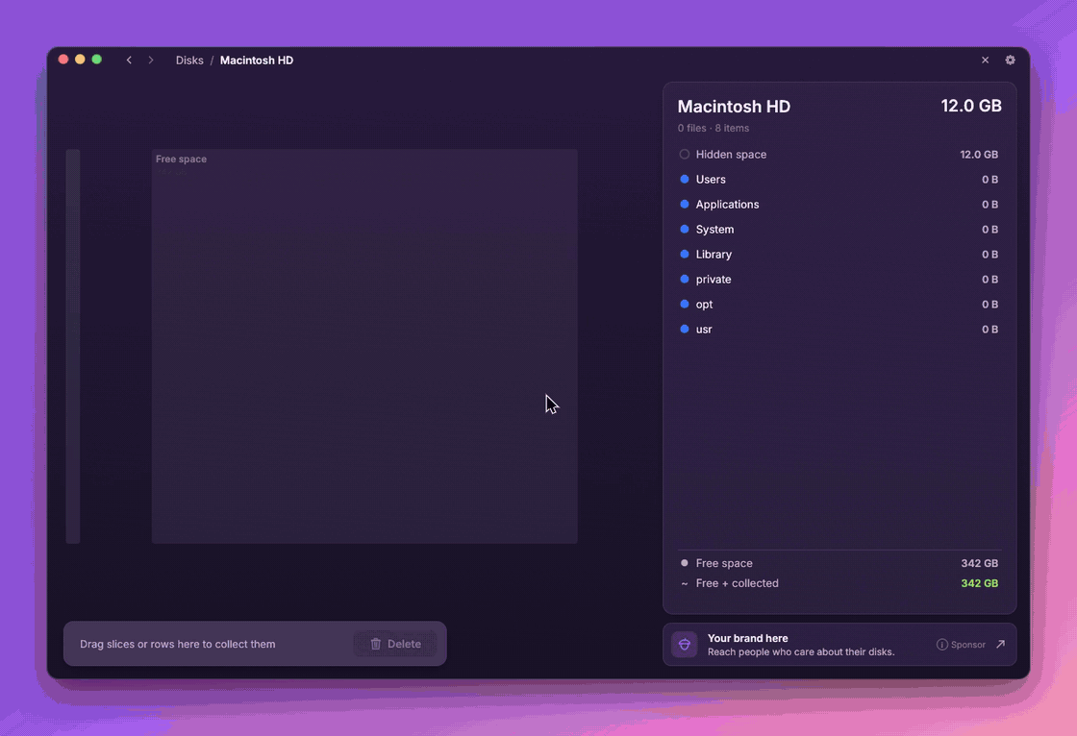The height and width of the screenshot is (736, 1077).
Task: Select the Hidden space row
Action: (x=839, y=155)
